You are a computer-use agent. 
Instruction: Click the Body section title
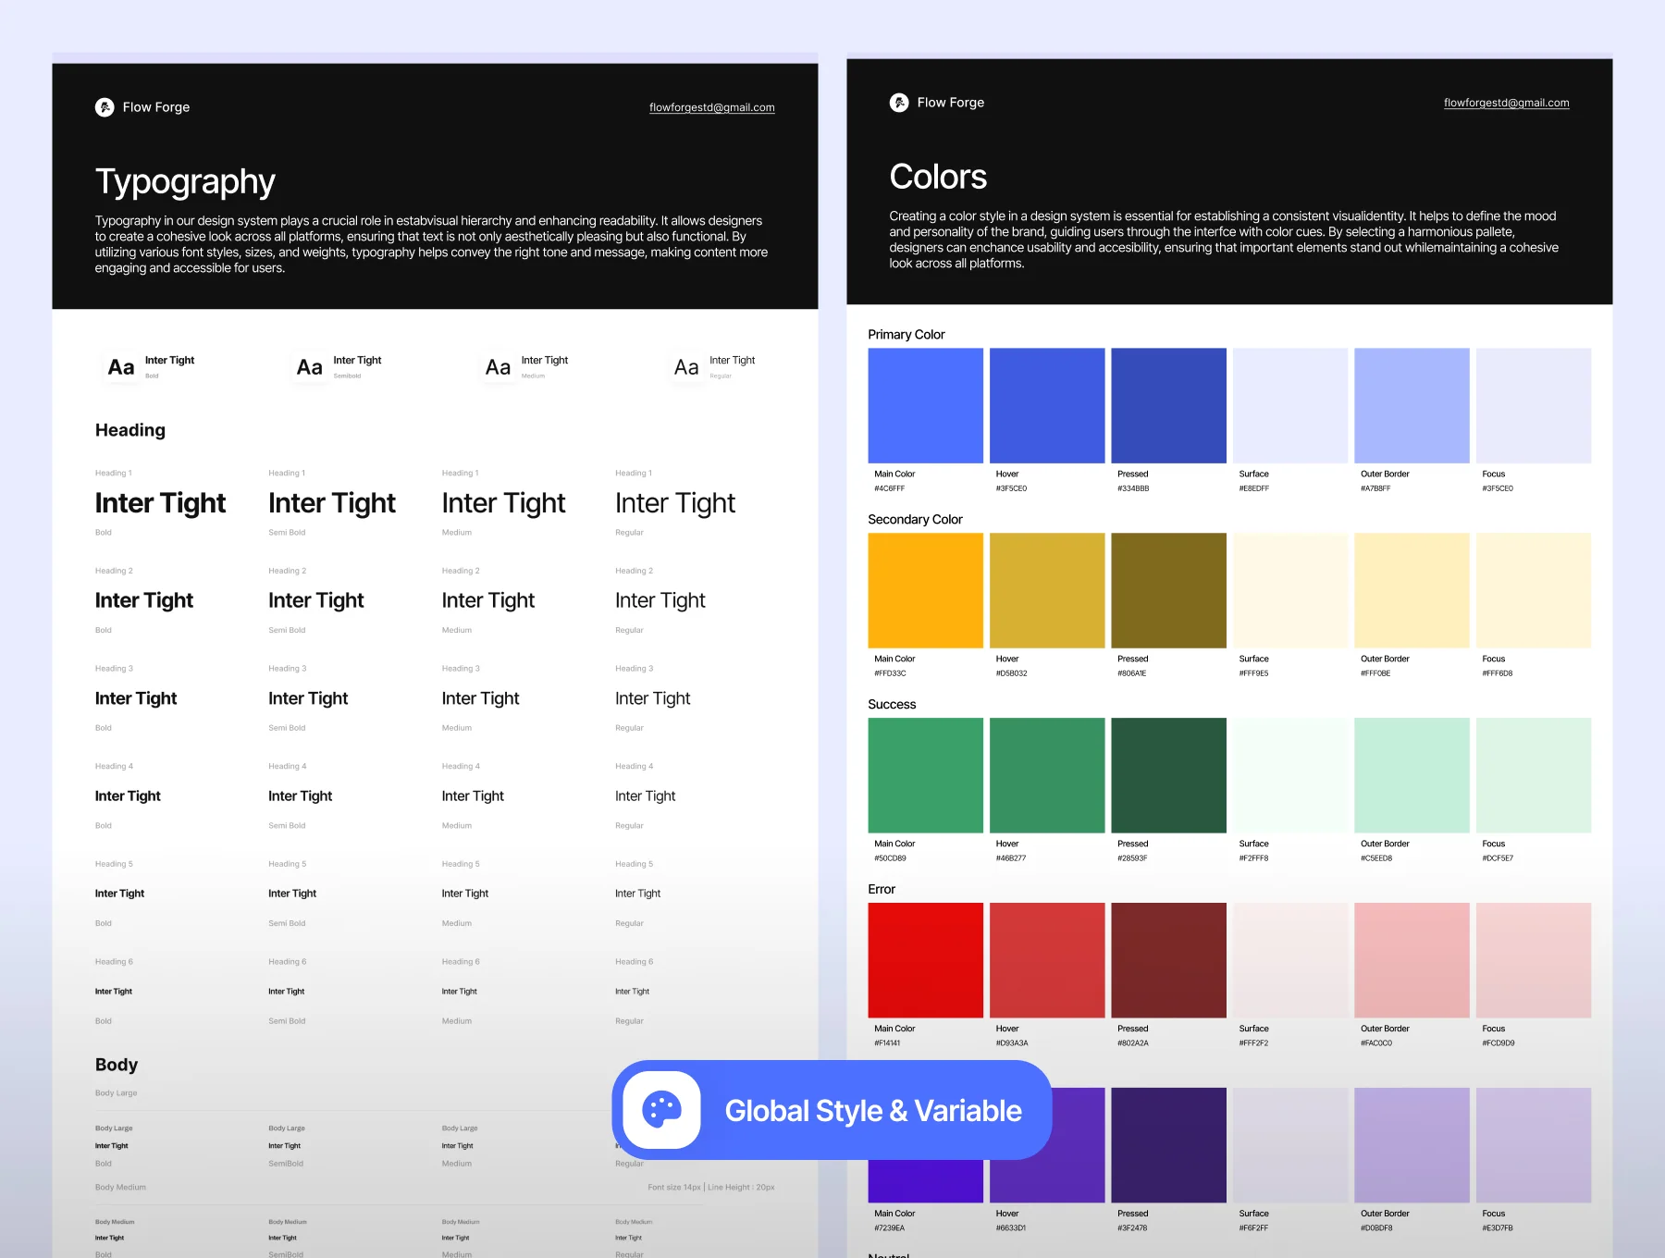click(117, 1065)
